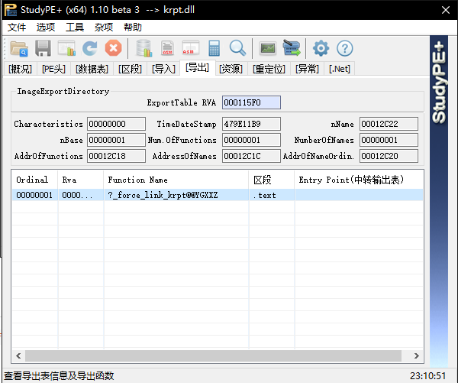
Task: Click the status bar clock 23:10:51
Action: 428,375
